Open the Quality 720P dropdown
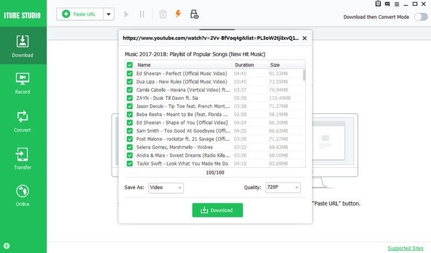 tap(282, 188)
